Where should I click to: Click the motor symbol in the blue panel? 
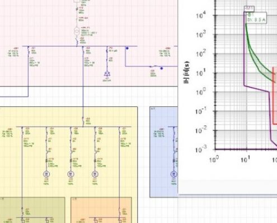[x=174, y=174]
